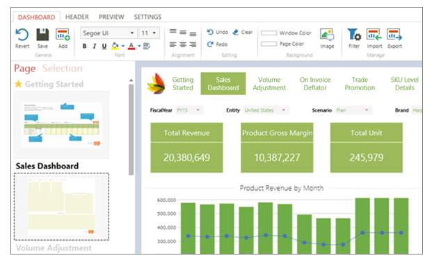Click the Sales Dashboard heading in the page list

47,166
